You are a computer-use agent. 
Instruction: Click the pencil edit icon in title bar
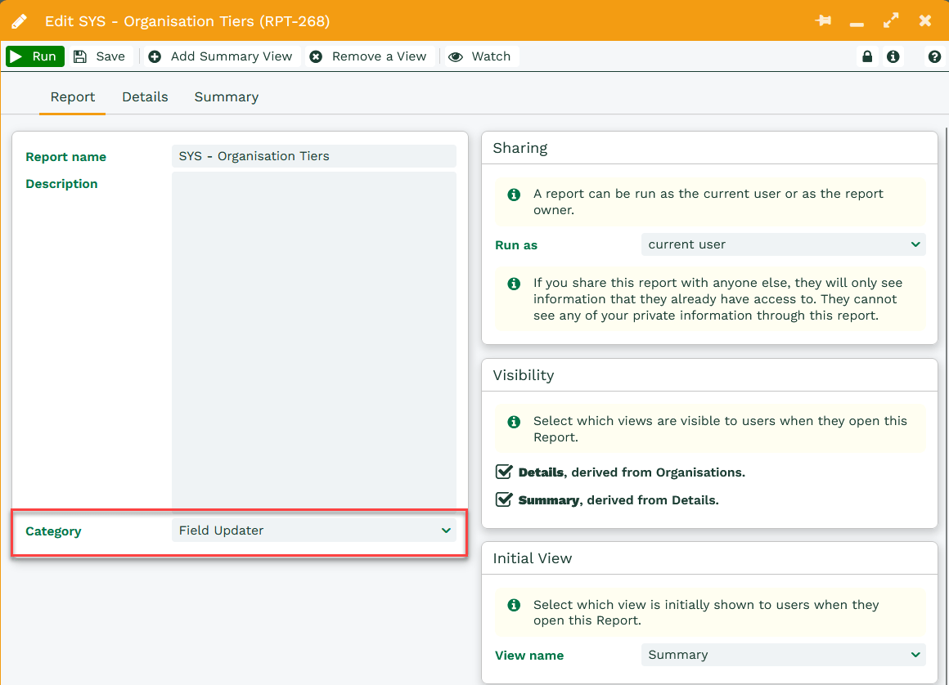19,21
